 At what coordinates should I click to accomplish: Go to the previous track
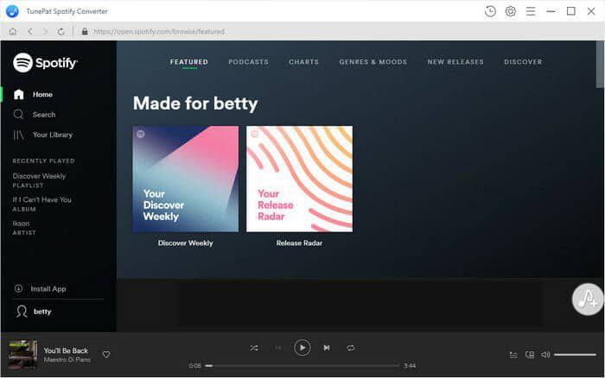(x=277, y=348)
